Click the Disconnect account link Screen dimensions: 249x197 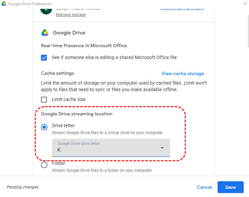[182, 9]
